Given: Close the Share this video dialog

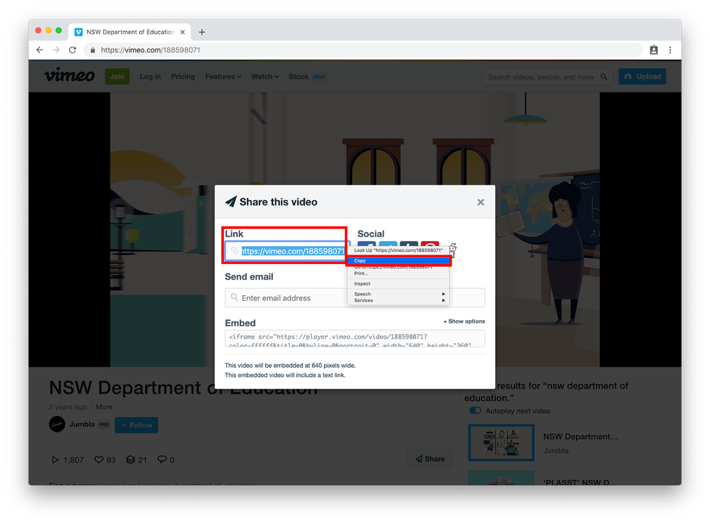Looking at the screenshot, I should pos(481,202).
